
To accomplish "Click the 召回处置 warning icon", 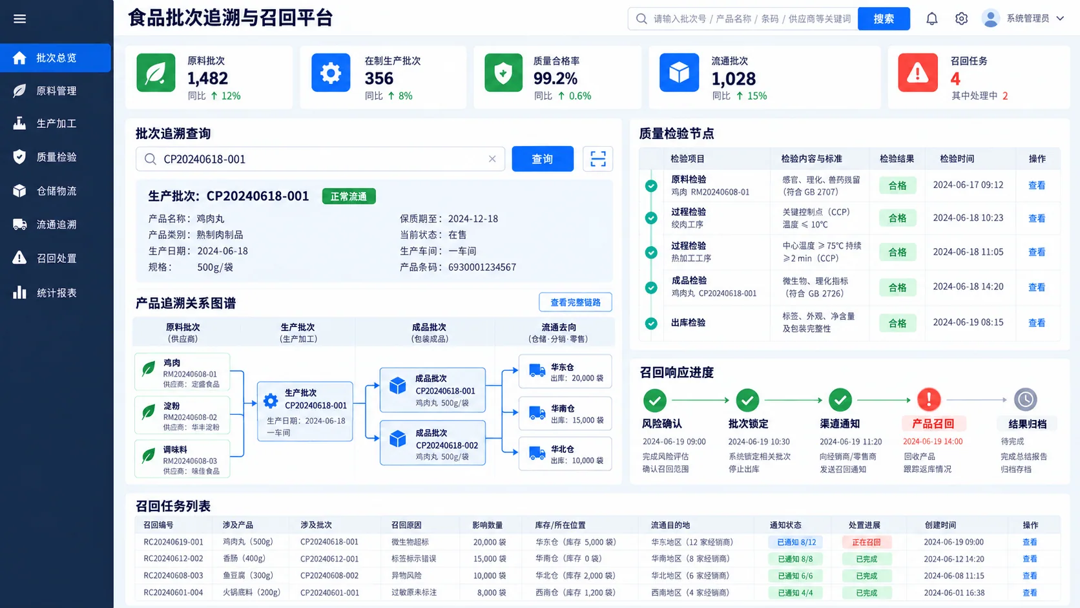I will (20, 258).
